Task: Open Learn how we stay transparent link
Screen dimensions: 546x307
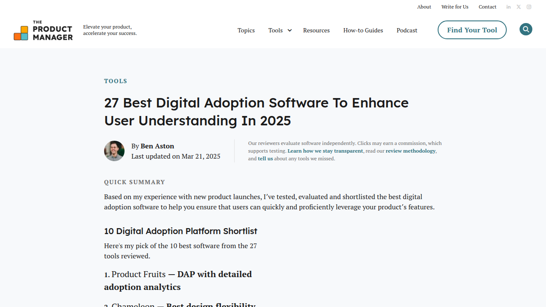Action: [325, 151]
